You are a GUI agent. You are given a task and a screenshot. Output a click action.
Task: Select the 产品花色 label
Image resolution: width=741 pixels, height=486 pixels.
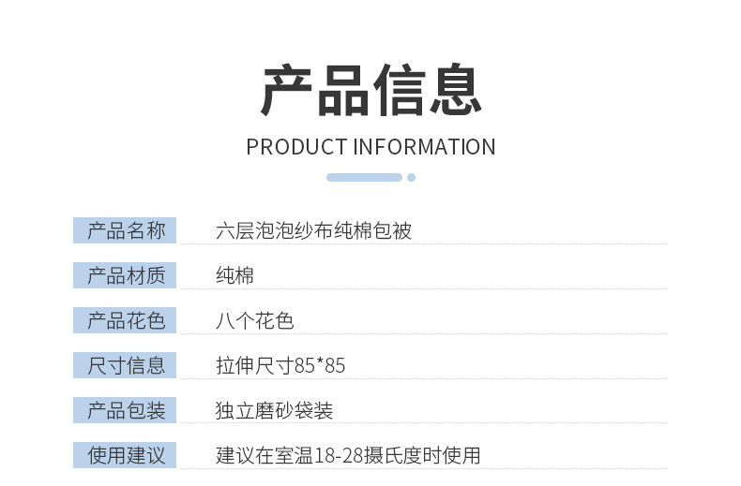(x=126, y=320)
